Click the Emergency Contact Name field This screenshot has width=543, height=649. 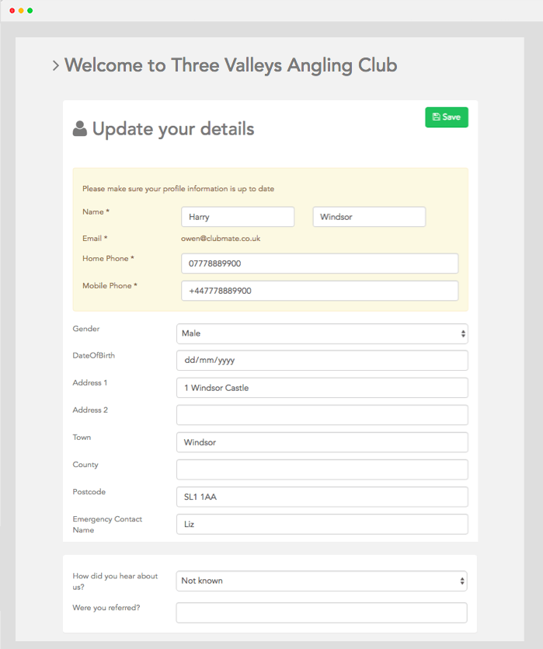tap(322, 524)
